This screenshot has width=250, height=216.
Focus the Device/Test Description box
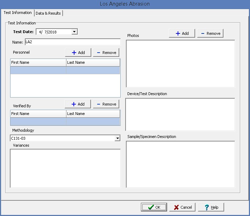click(180, 114)
